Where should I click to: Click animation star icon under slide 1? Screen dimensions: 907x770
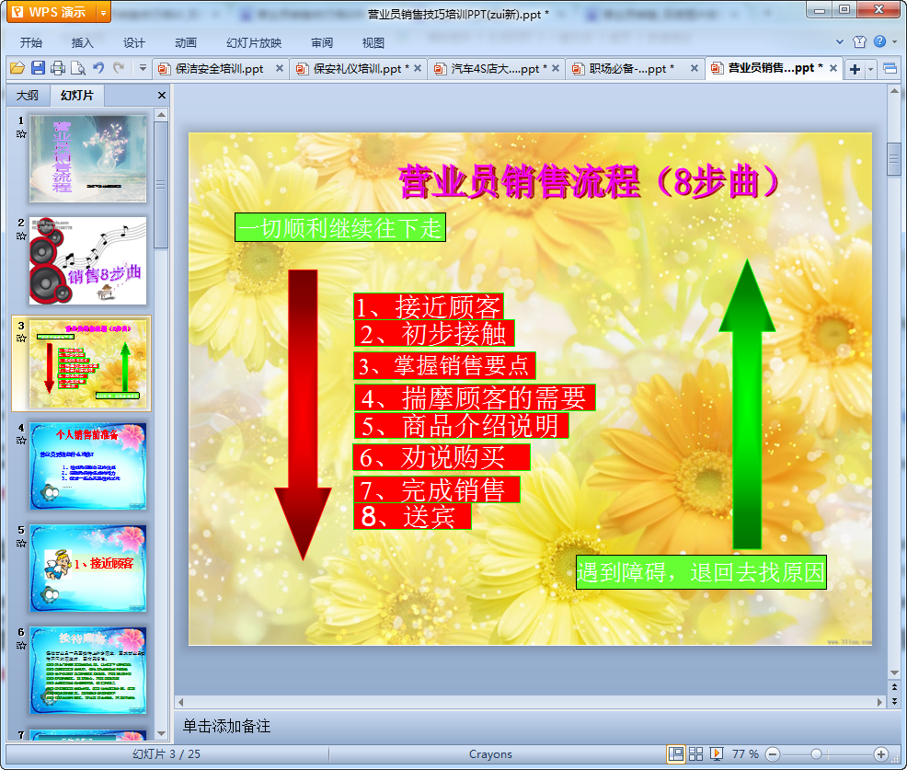(21, 134)
